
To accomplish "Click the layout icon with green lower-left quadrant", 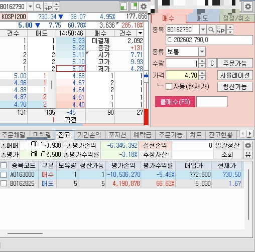I will tap(123, 7).
